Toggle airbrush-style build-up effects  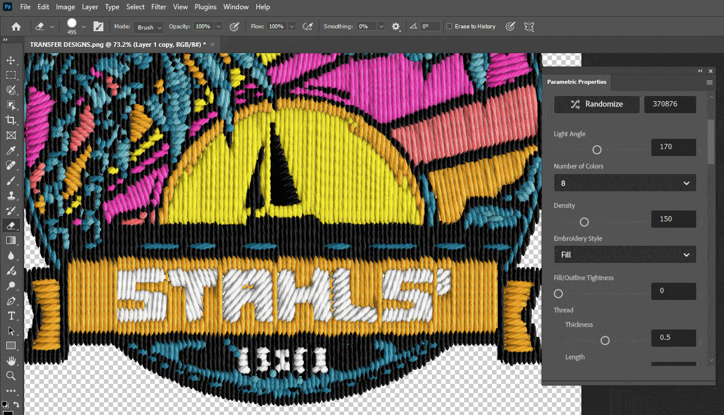(x=308, y=27)
